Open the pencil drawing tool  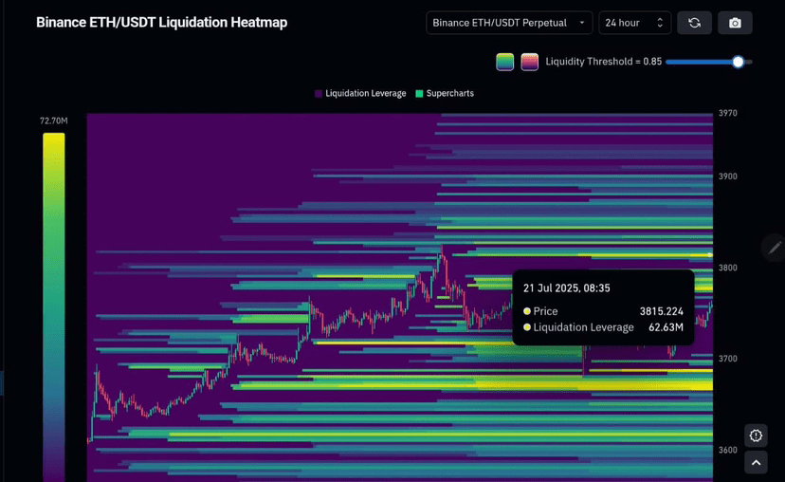pyautogui.click(x=775, y=248)
